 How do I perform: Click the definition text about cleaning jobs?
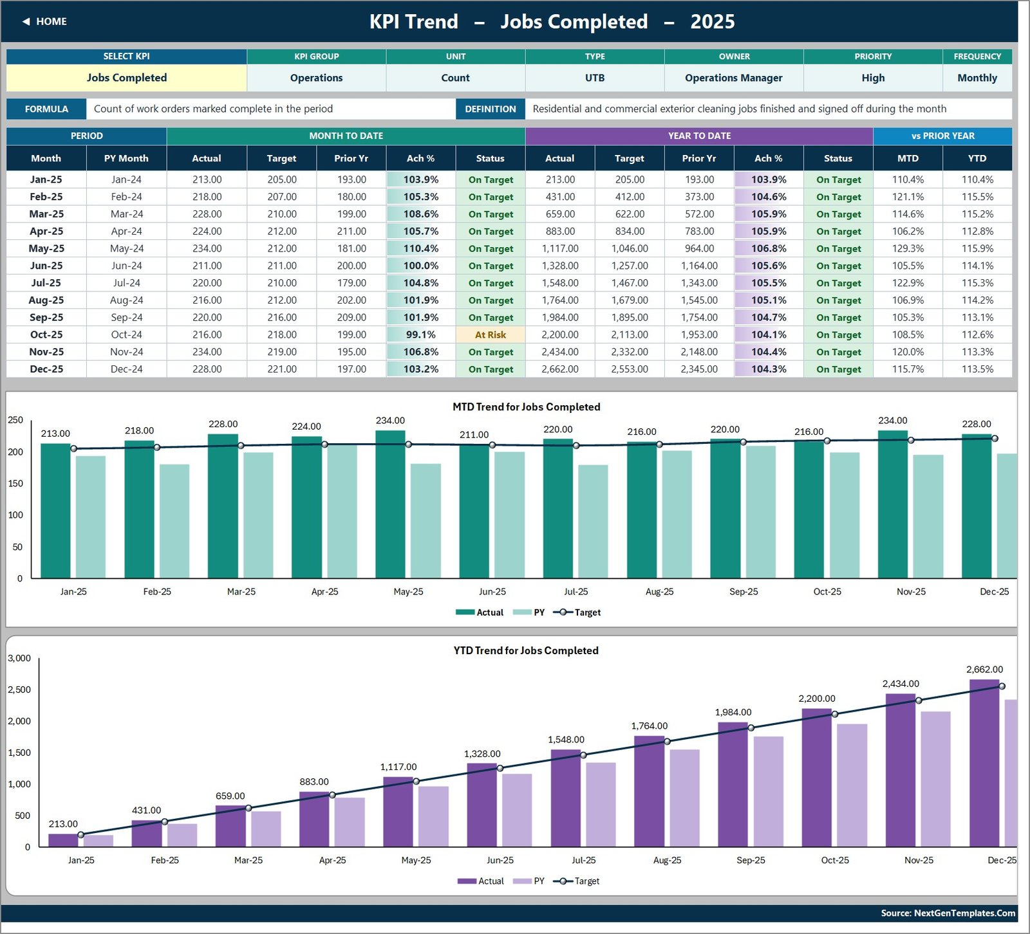[x=740, y=109]
